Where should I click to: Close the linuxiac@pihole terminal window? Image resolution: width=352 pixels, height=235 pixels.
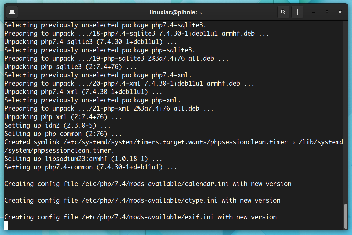[340, 12]
